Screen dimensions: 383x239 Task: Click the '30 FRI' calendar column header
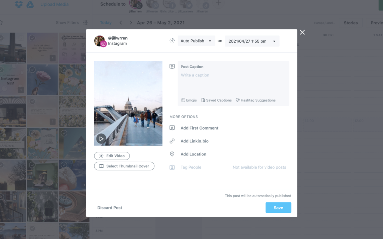point(328,35)
